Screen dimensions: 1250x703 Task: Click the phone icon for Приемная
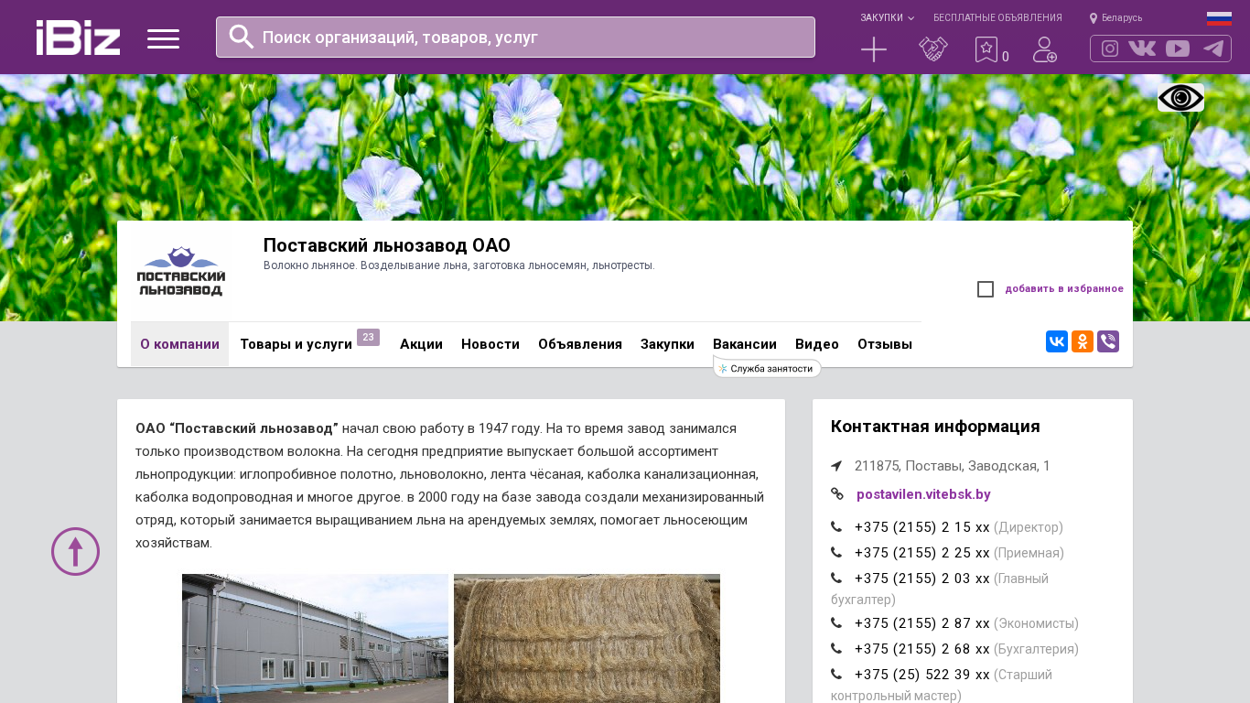coord(836,553)
